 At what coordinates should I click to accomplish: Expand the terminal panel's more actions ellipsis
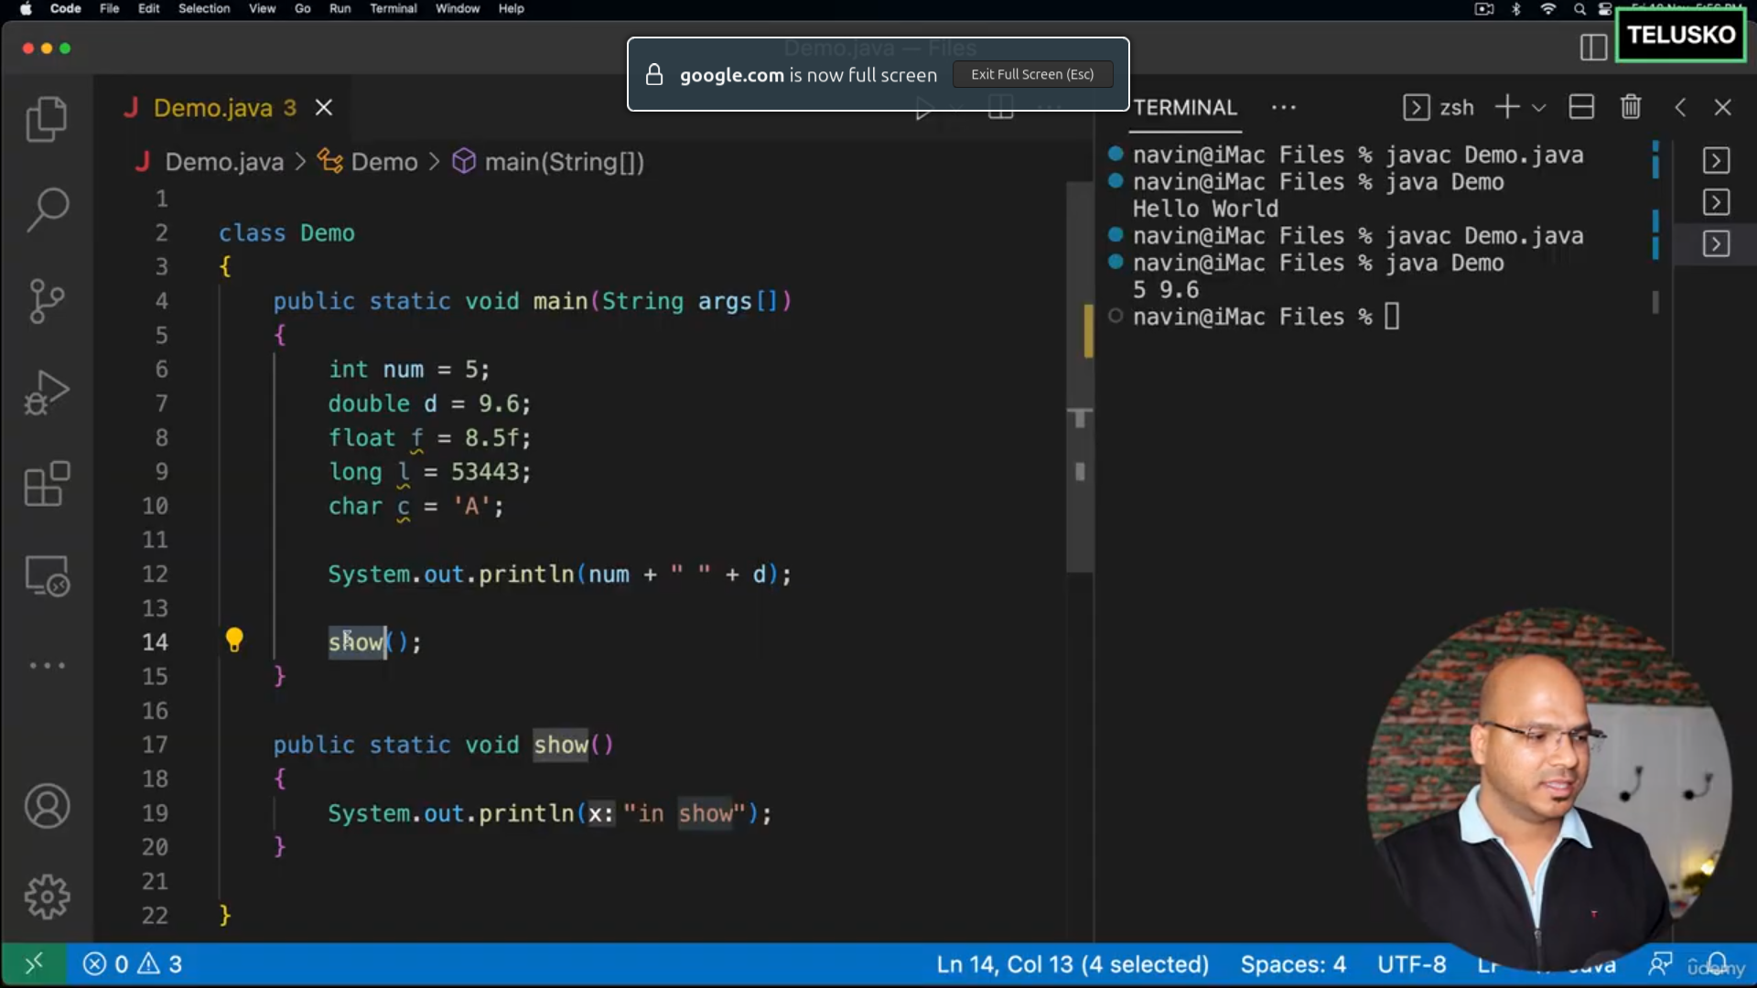click(1283, 107)
